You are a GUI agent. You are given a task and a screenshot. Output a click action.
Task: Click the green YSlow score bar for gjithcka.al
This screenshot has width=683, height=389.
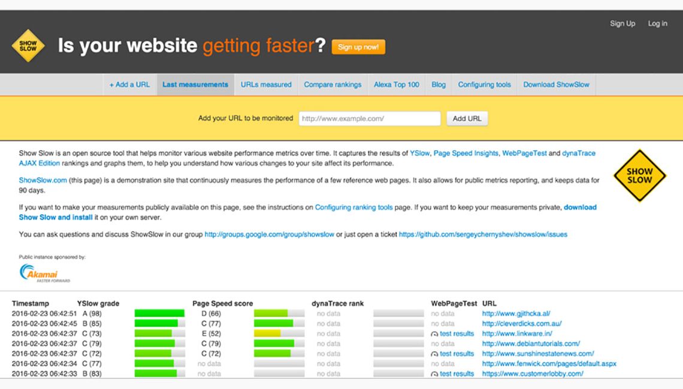tap(159, 312)
